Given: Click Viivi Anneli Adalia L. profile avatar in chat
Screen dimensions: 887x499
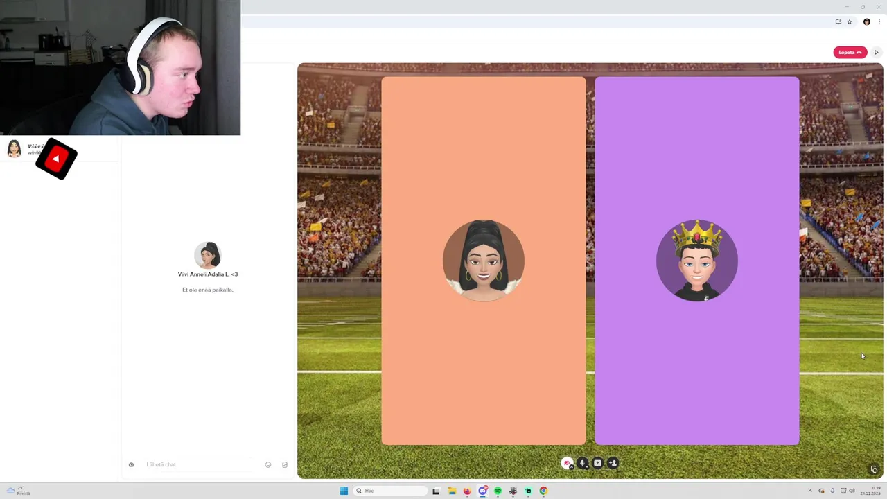Looking at the screenshot, I should [x=208, y=255].
